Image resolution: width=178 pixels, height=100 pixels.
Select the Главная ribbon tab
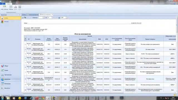point(9,4)
